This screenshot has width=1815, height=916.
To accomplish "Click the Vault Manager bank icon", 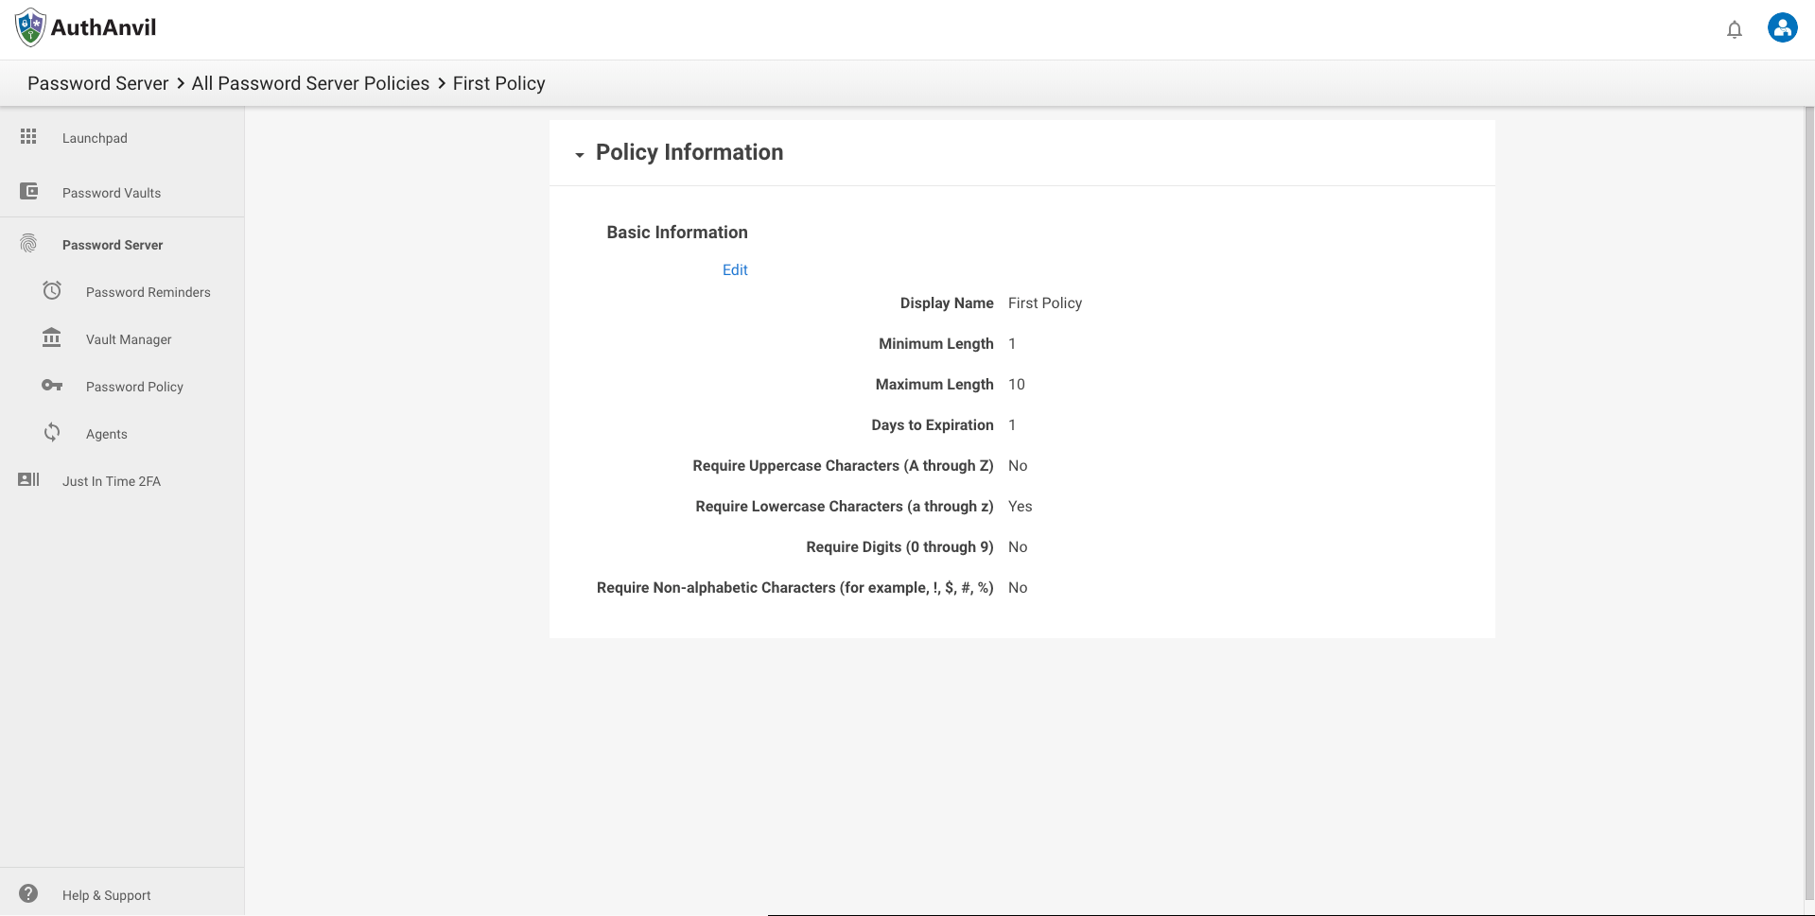I will click(52, 337).
